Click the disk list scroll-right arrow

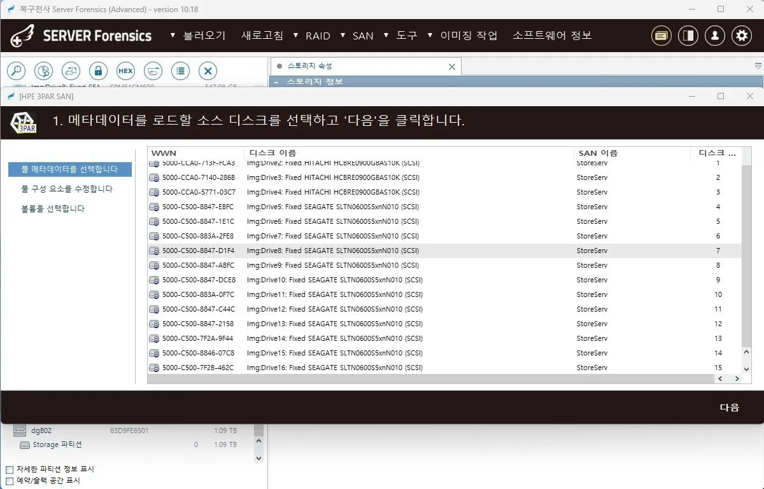(737, 378)
